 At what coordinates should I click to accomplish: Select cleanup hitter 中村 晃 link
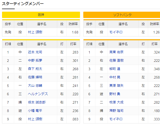[115, 77]
